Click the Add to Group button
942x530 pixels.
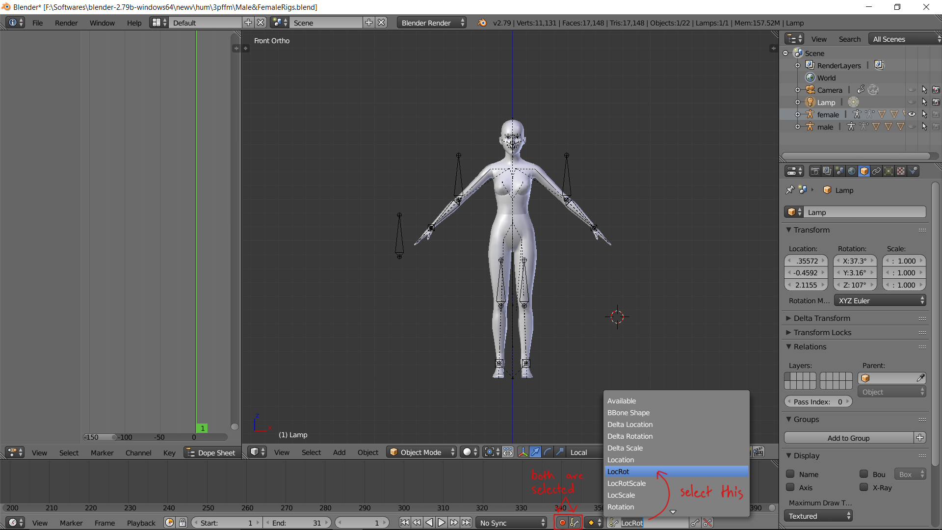pos(849,438)
